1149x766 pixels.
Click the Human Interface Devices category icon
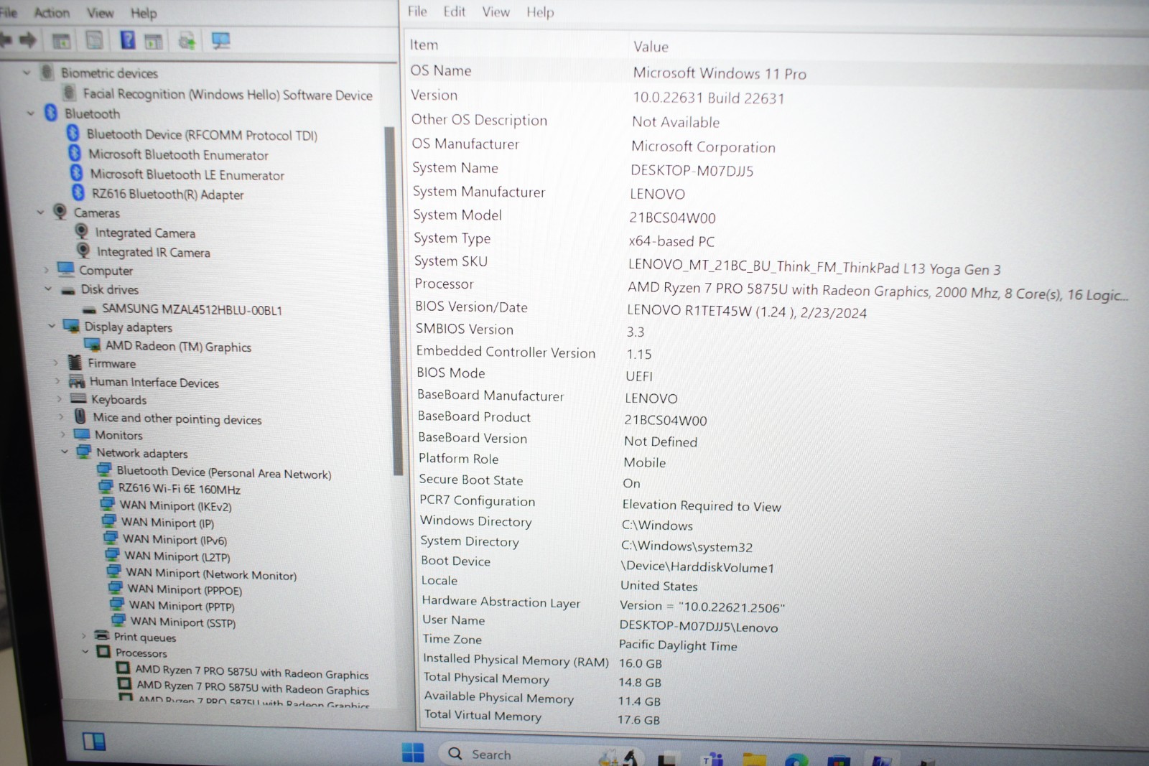[x=77, y=381]
